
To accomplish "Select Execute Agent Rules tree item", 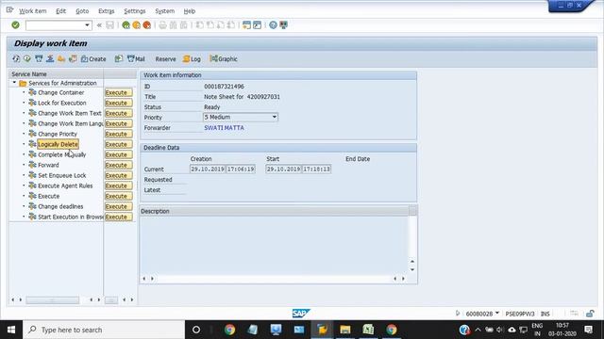I will 65,186.
